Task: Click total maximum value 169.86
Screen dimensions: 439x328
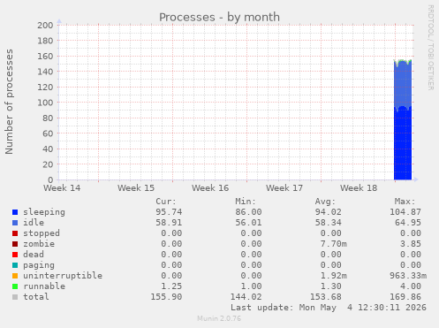Action: coord(405,297)
